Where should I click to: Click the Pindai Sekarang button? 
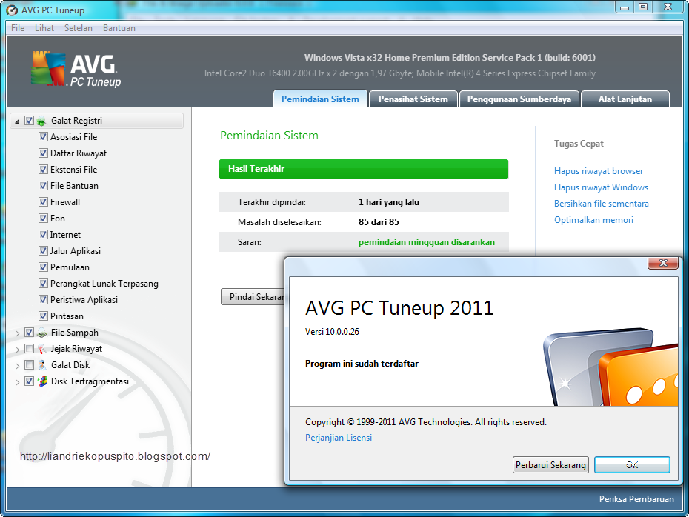pos(253,297)
